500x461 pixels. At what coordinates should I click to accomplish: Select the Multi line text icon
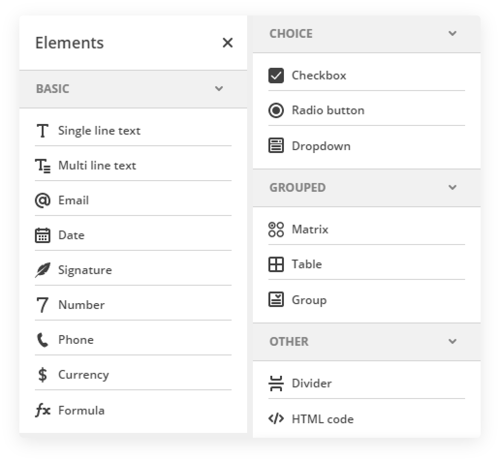point(43,166)
